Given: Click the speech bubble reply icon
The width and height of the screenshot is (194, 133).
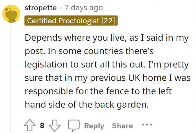Looking at the screenshot, I should coord(73,126).
